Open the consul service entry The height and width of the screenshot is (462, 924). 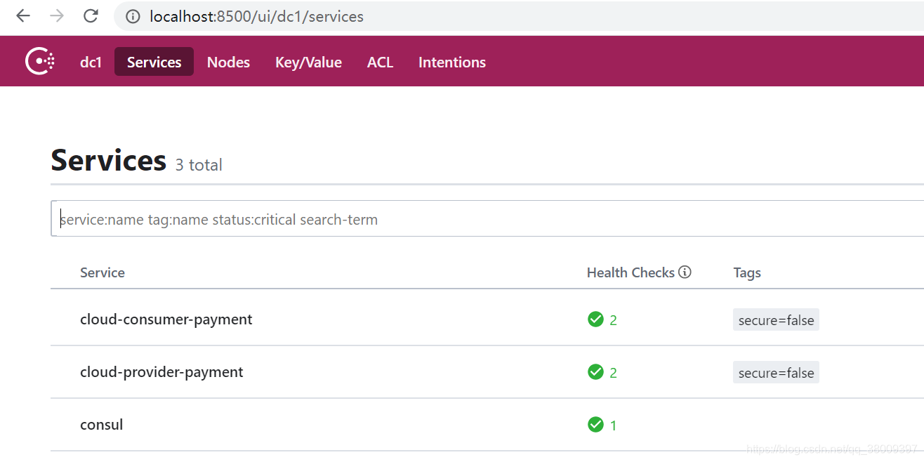point(102,425)
